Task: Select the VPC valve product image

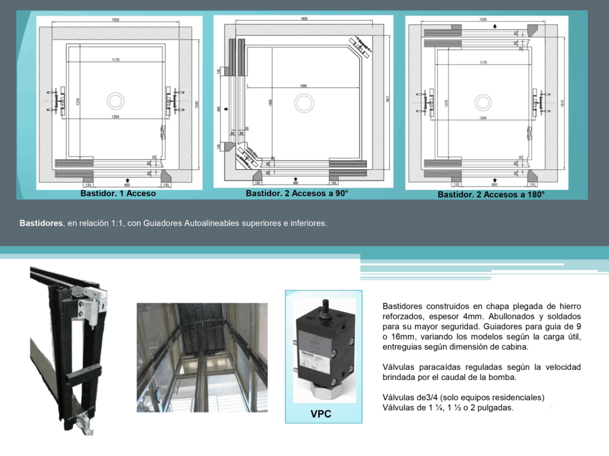Action: [x=324, y=350]
